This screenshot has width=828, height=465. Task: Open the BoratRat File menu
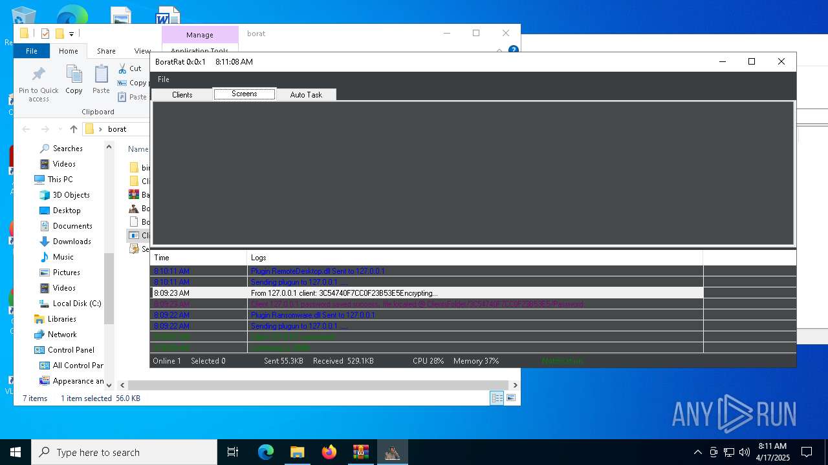click(164, 79)
